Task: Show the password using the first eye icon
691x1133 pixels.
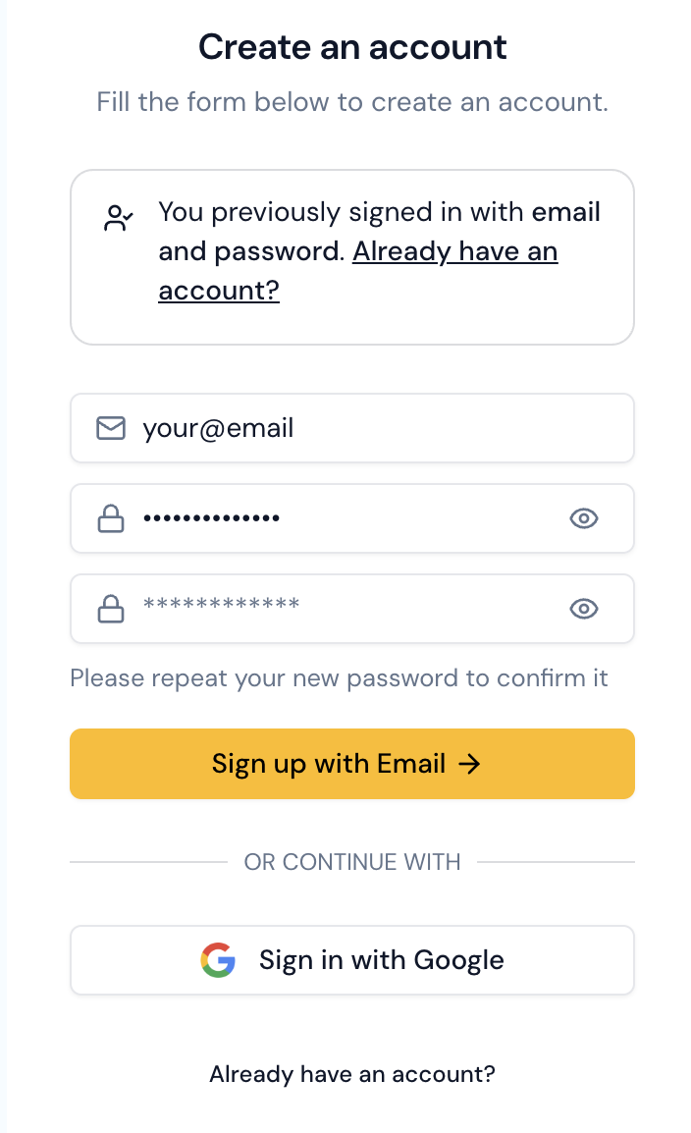Action: pos(584,518)
